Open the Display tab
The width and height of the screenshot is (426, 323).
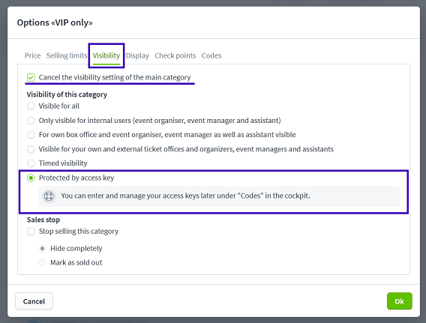137,55
